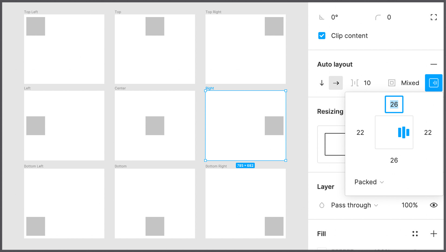
Task: Select the Center frame label
Action: (x=120, y=88)
